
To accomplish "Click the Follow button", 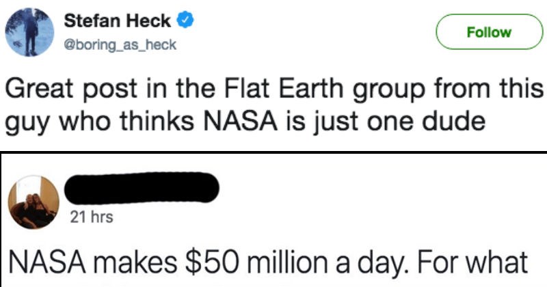I will click(489, 31).
